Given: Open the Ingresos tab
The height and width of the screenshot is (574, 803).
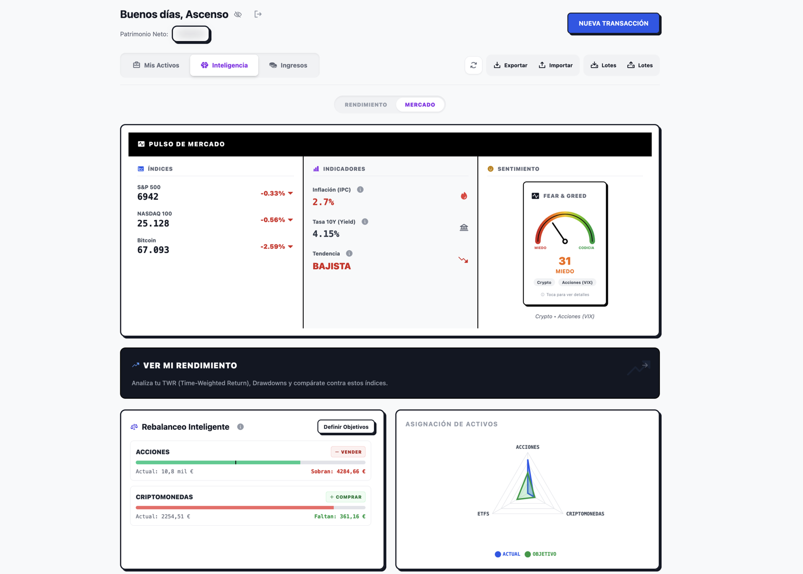Looking at the screenshot, I should (x=288, y=65).
